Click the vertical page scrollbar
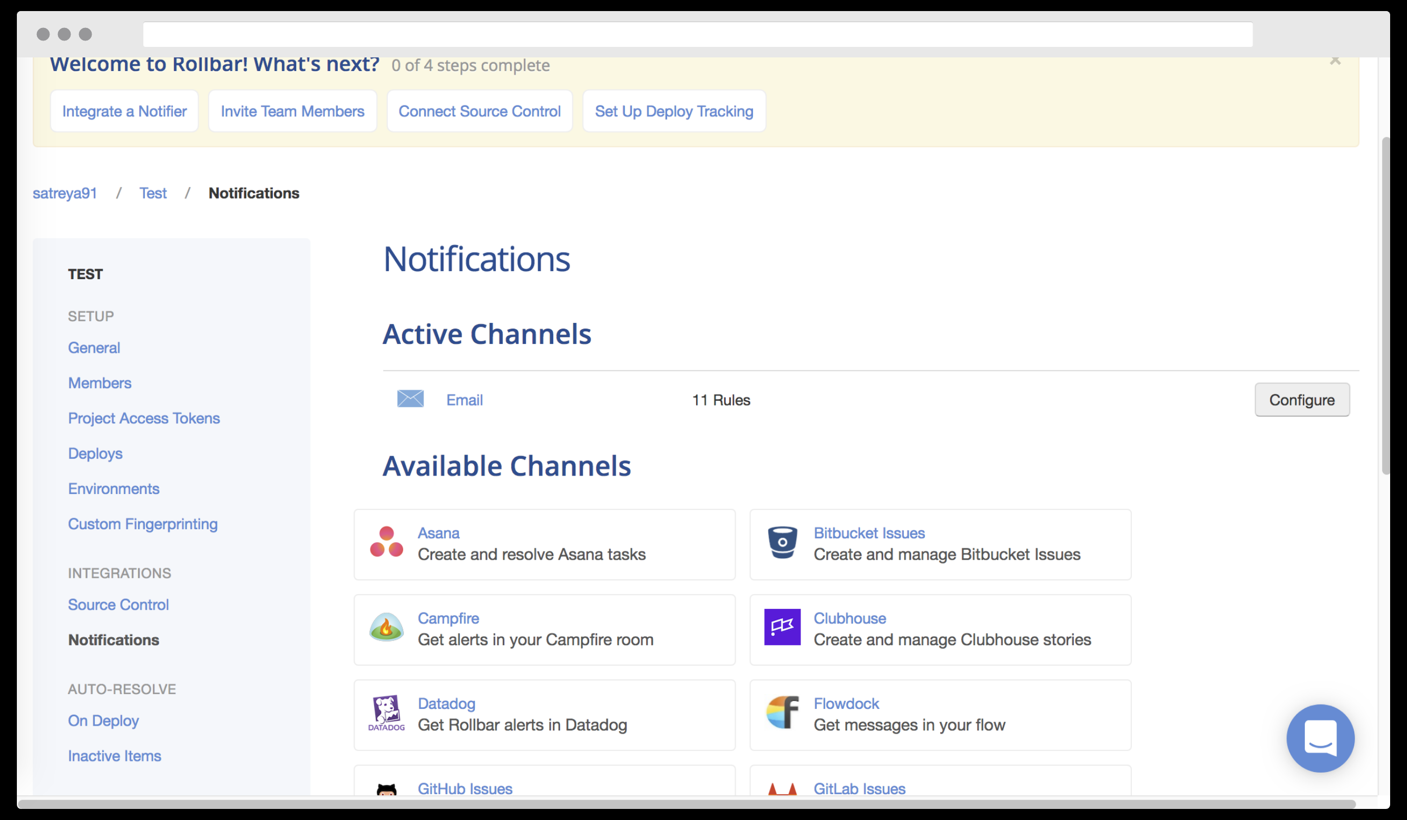Screen dimensions: 1407x820 point(1385,305)
